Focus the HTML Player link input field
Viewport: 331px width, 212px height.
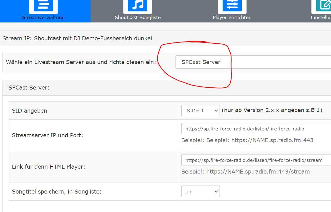pyautogui.click(x=256, y=160)
